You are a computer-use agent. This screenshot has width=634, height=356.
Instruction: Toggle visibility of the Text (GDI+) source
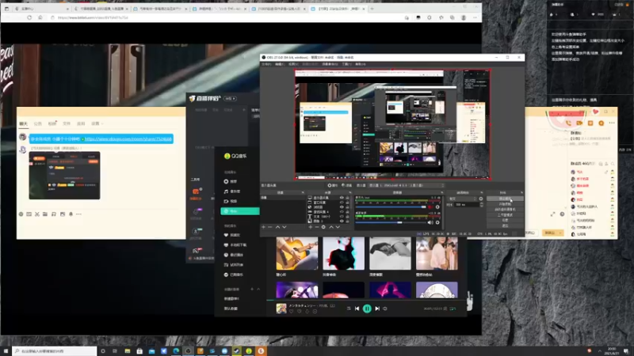point(342,216)
